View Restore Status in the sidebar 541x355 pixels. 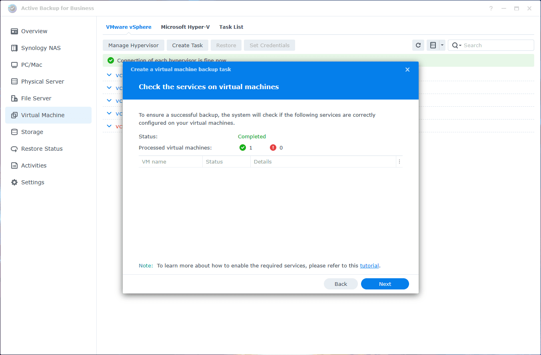point(48,149)
